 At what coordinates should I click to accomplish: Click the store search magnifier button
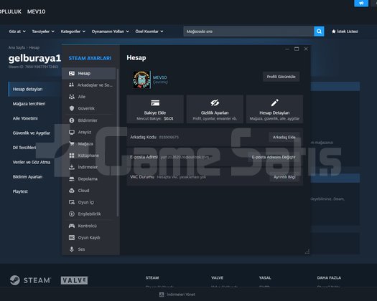pos(319,32)
